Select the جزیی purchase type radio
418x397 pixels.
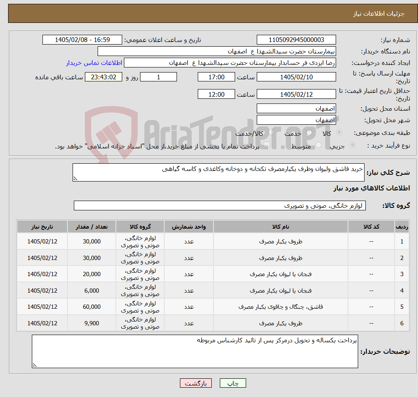pyautogui.click(x=352, y=145)
